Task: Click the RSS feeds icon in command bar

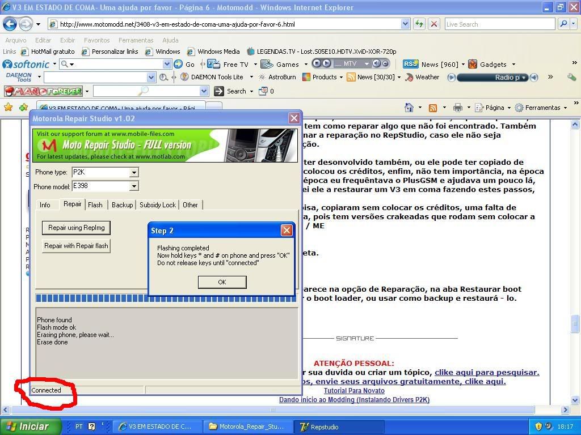Action: point(433,108)
